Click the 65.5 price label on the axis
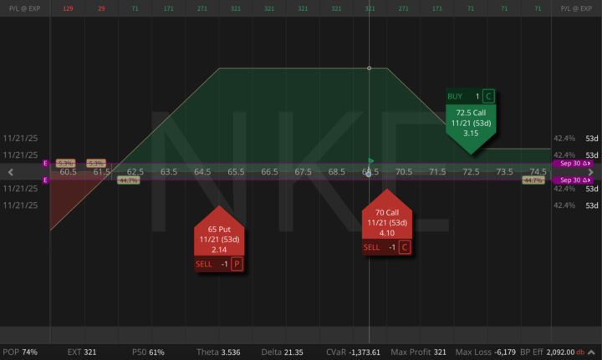Screen dimensions: 602x360 236,172
